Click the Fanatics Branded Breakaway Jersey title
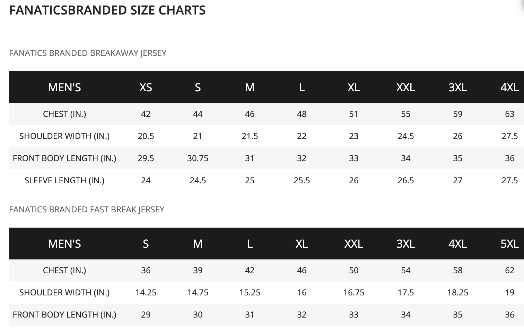Image resolution: width=524 pixels, height=330 pixels. tap(88, 53)
